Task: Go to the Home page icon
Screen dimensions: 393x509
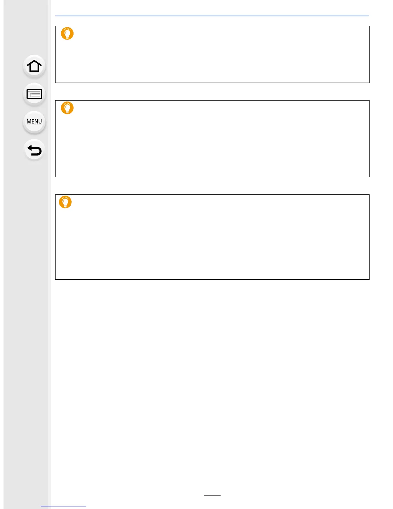Action: pos(34,67)
